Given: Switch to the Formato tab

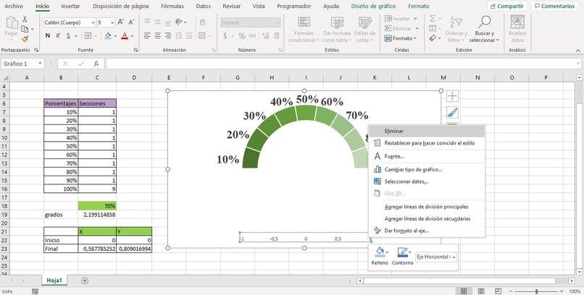Looking at the screenshot, I should click(x=419, y=7).
